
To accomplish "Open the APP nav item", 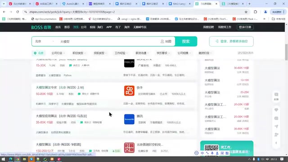I will point(109,27).
